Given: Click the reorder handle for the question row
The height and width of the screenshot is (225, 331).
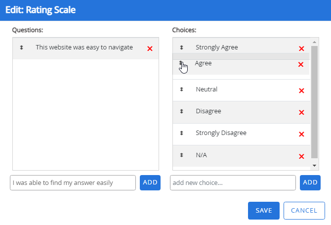Looking at the screenshot, I should click(22, 48).
